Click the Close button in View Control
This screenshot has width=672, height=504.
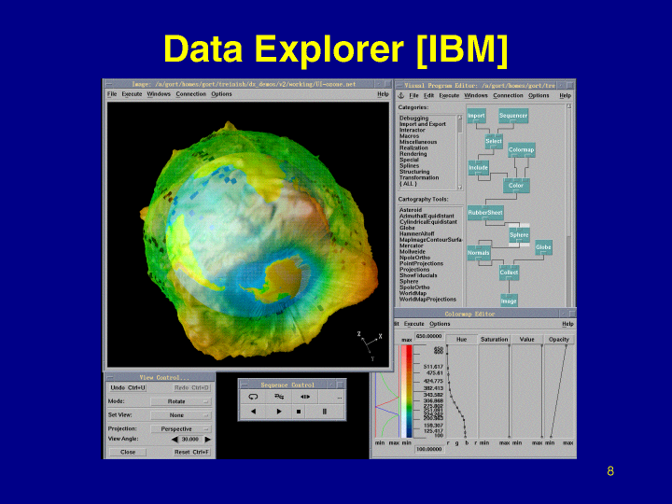pyautogui.click(x=128, y=452)
